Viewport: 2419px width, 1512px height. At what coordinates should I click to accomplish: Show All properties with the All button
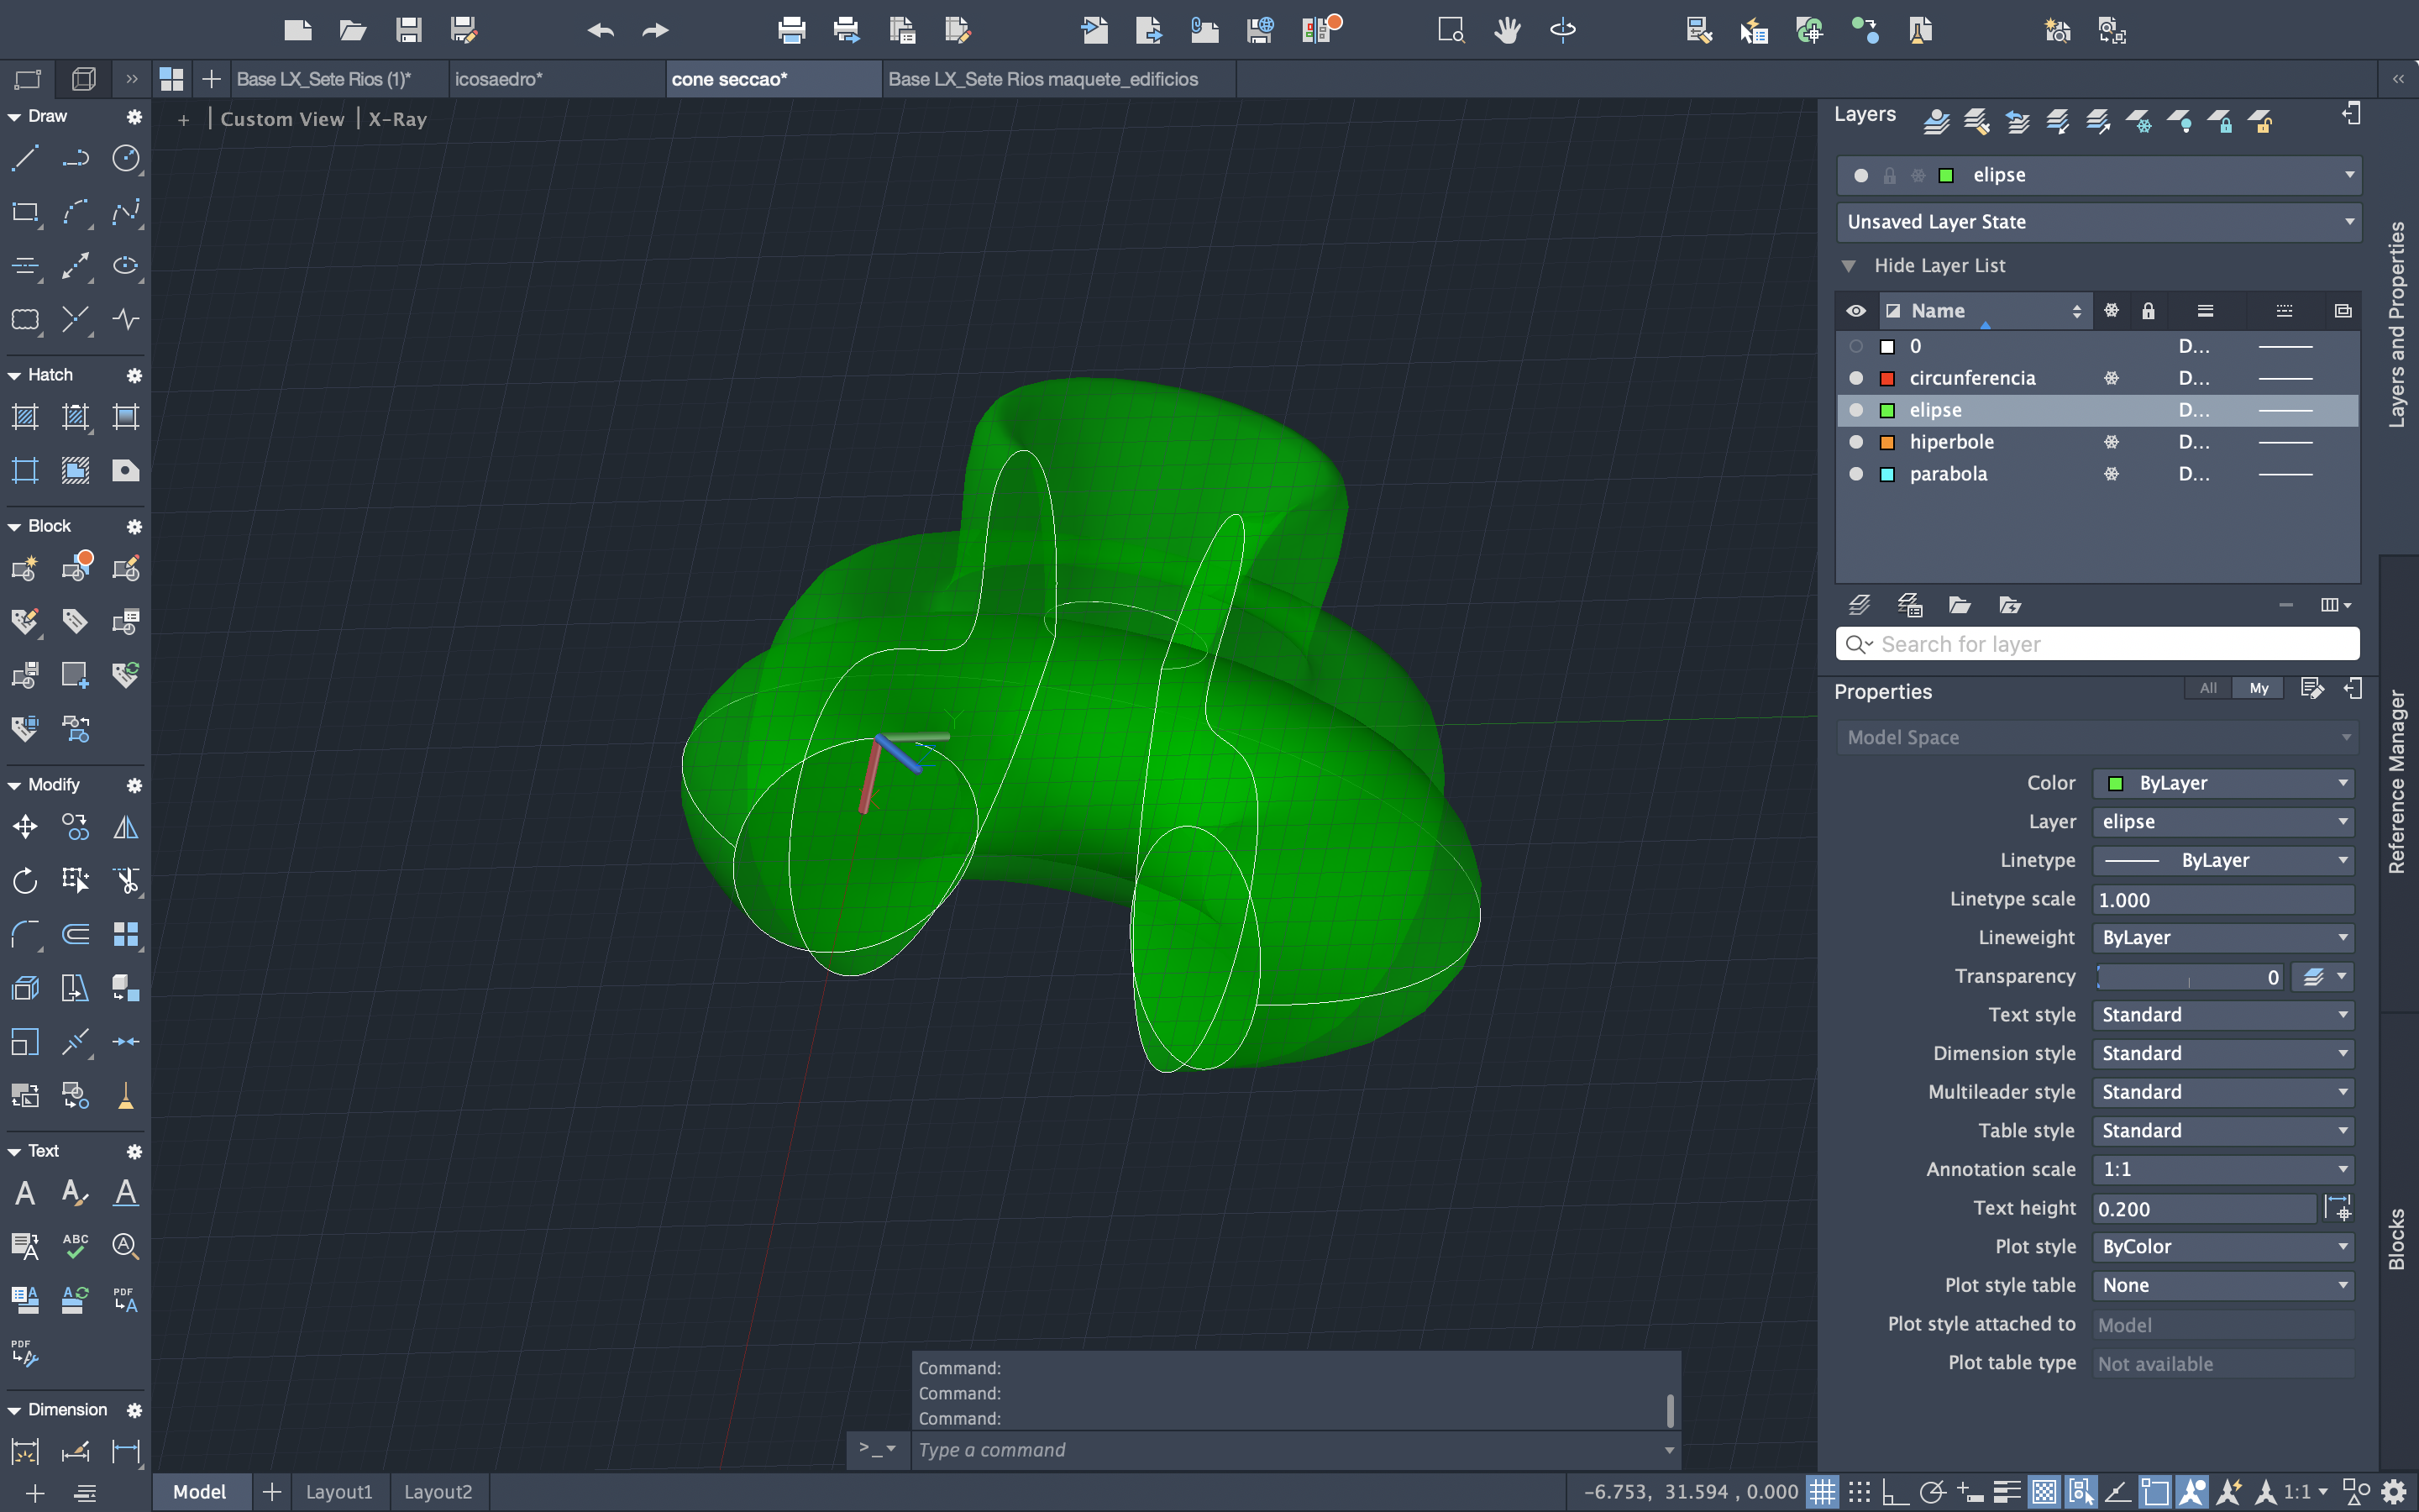point(2208,688)
